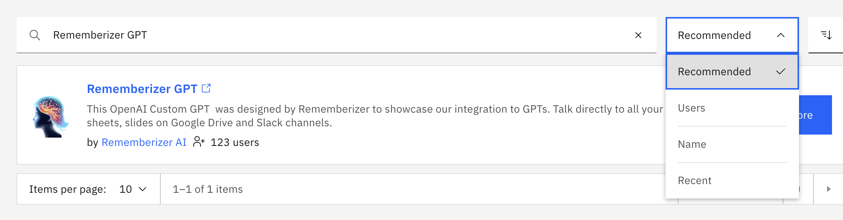Click the add-user icon next to 123 users

click(199, 143)
